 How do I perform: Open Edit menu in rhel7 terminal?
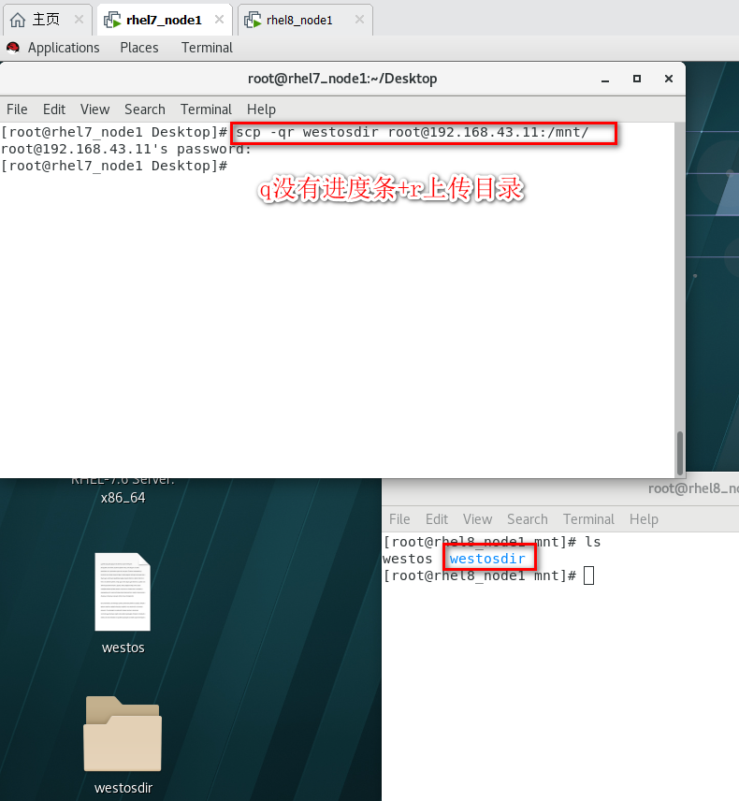click(x=54, y=109)
